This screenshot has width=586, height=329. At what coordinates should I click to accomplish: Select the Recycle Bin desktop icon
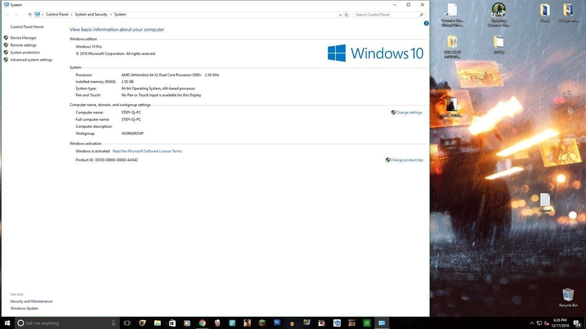pyautogui.click(x=568, y=297)
